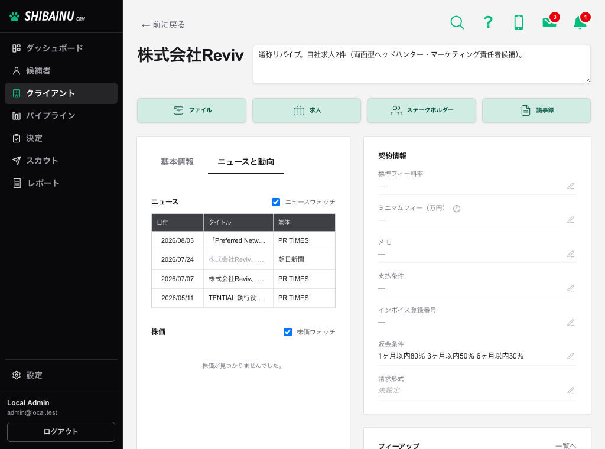The height and width of the screenshot is (449, 605).
Task: Click the 媒体 column header
Action: pyautogui.click(x=304, y=223)
